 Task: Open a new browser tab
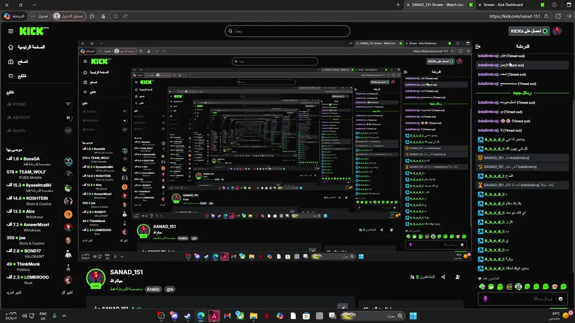pyautogui.click(x=398, y=5)
